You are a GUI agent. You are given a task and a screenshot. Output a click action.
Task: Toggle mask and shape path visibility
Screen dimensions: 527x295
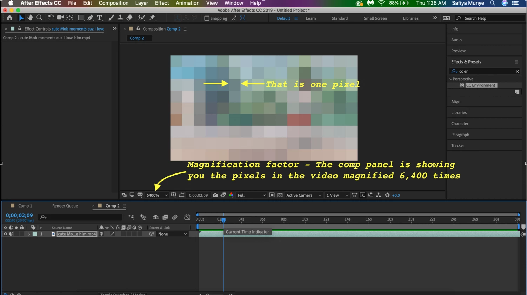pyautogui.click(x=182, y=195)
